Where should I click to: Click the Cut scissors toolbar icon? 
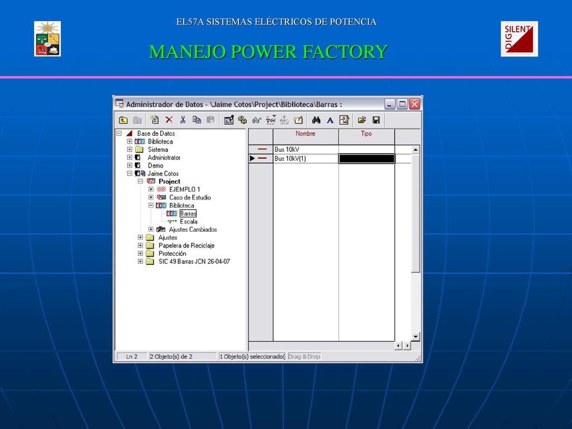(x=183, y=120)
